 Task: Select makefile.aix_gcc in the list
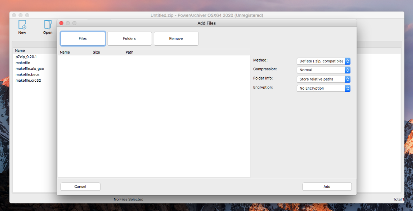tap(30, 69)
